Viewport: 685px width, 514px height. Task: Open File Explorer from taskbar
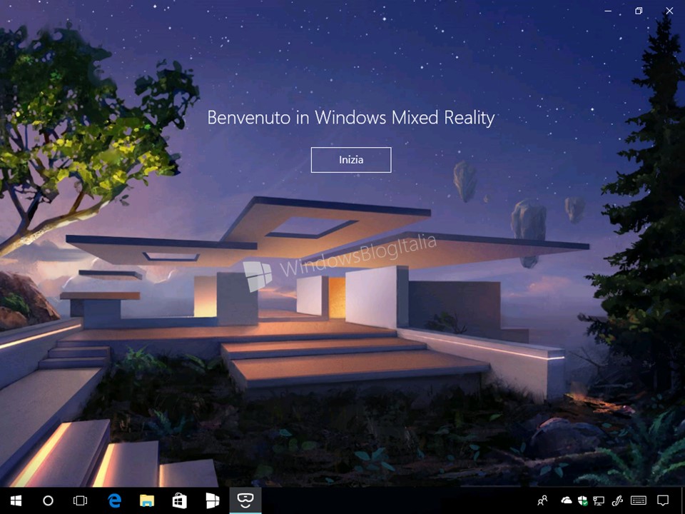point(147,500)
